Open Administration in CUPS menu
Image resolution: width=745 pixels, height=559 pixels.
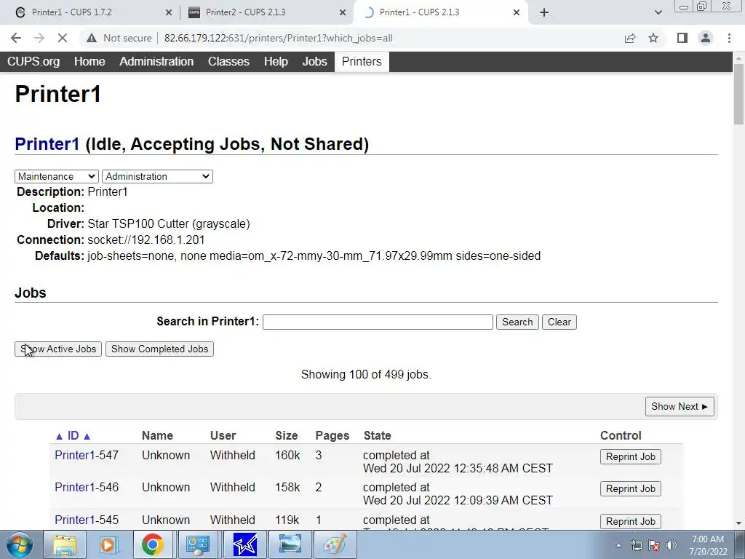pyautogui.click(x=156, y=61)
